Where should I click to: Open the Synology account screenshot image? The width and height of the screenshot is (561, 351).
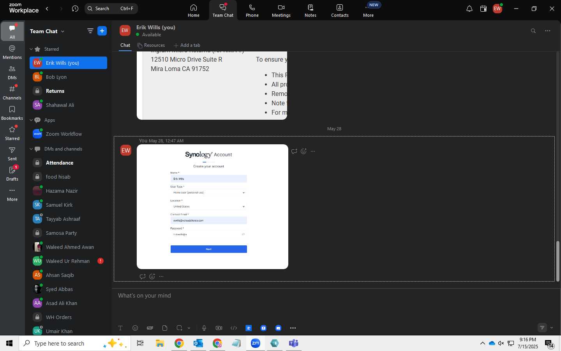(212, 207)
